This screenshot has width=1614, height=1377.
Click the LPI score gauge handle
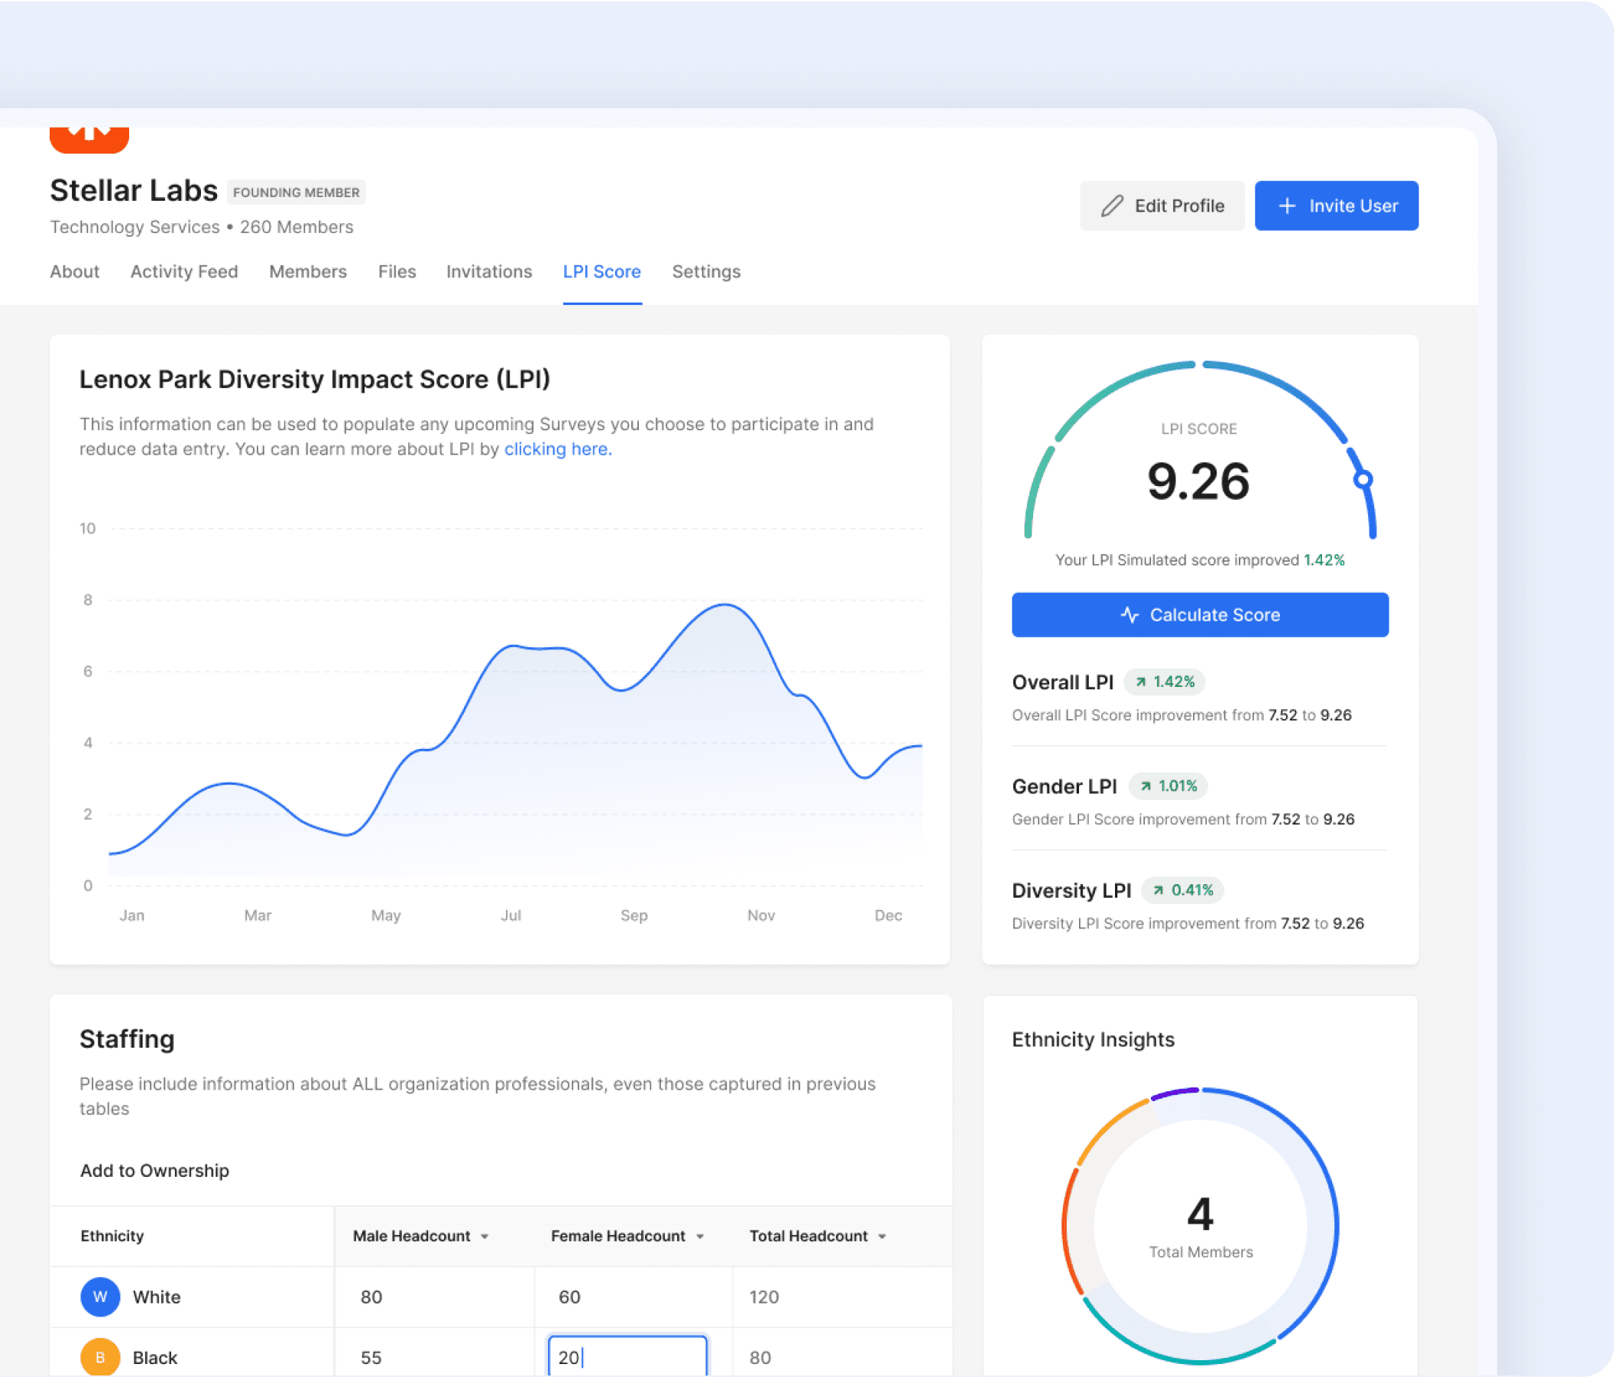pyautogui.click(x=1363, y=479)
